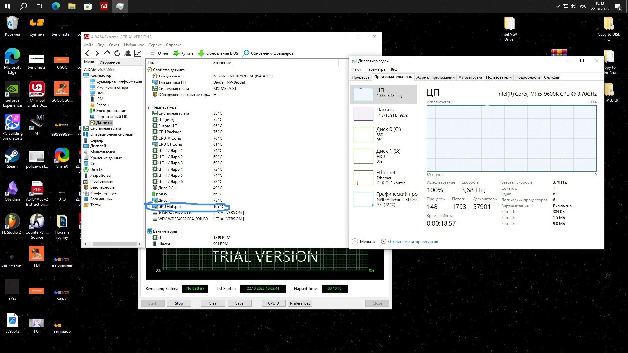628x353 pixels.
Task: Select Obsidian desktop icon
Action: click(x=12, y=191)
